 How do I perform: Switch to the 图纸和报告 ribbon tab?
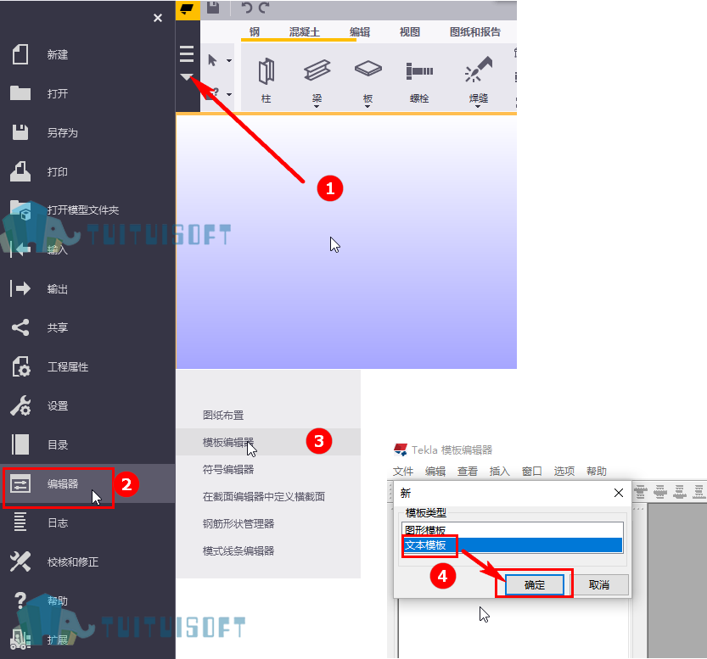(475, 32)
